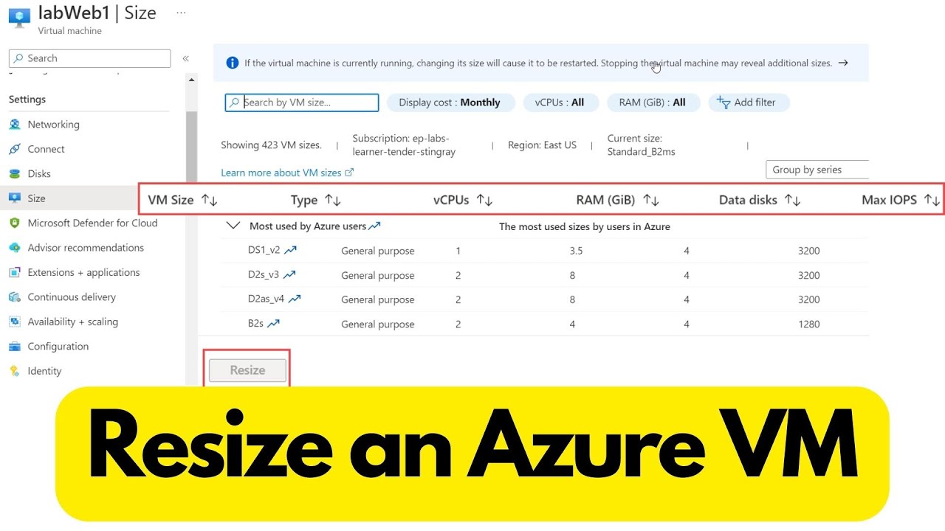Select the DS1_v2 size row
Image resolution: width=945 pixels, height=531 pixels.
(x=545, y=251)
